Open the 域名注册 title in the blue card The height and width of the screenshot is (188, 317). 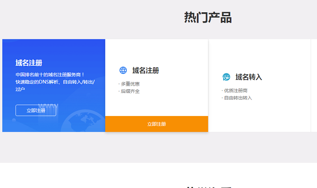click(x=29, y=63)
